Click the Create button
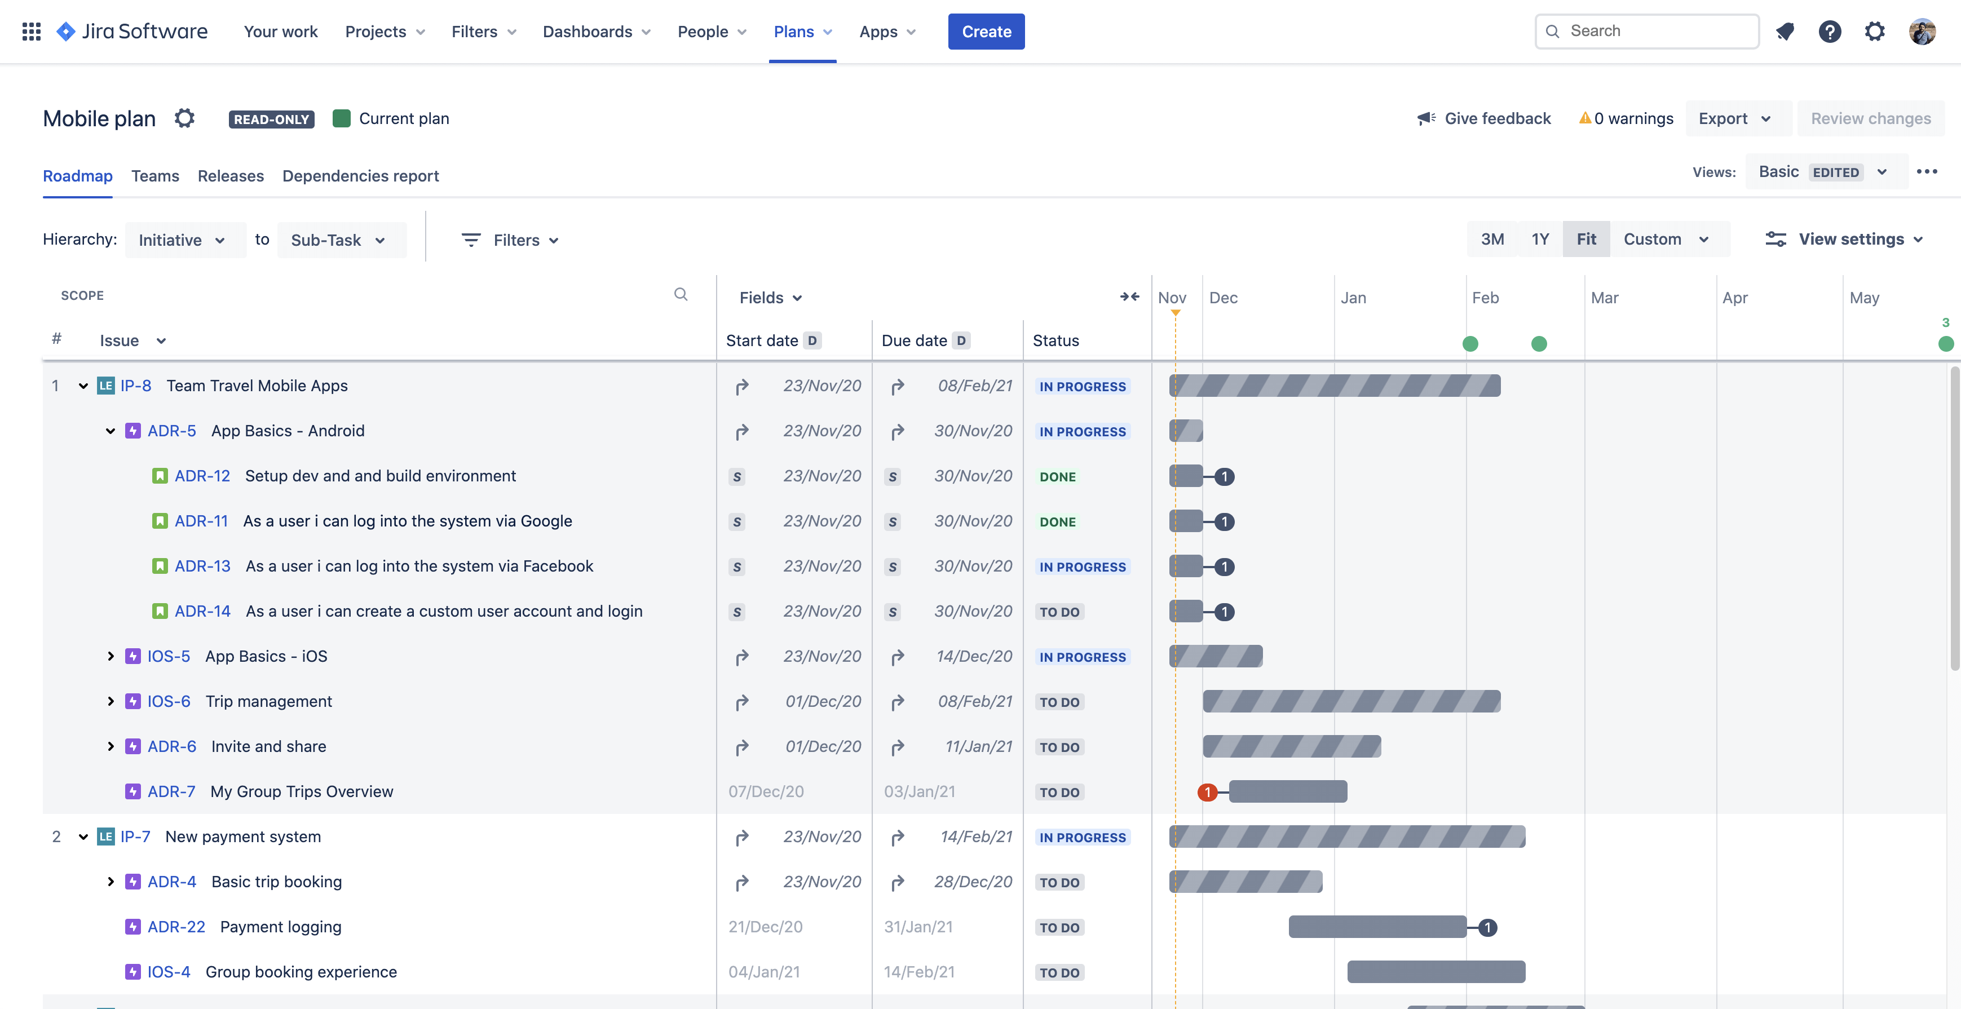The width and height of the screenshot is (1961, 1009). tap(986, 31)
